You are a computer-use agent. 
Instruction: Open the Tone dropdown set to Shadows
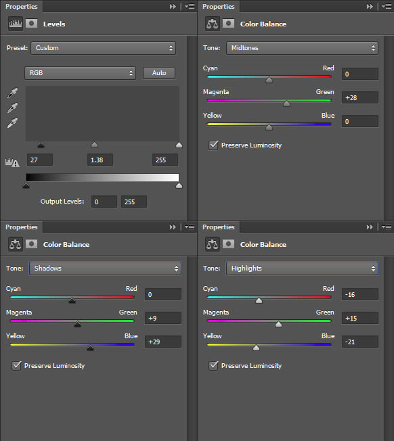tap(105, 269)
